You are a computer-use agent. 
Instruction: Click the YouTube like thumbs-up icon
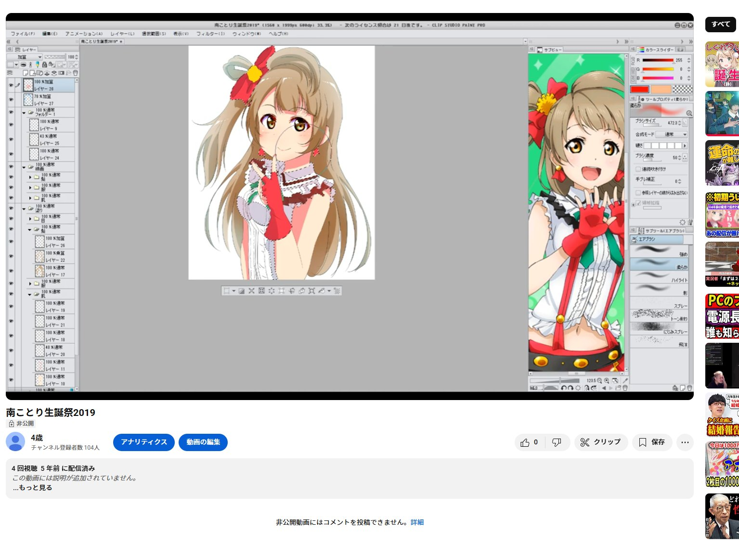tap(525, 442)
